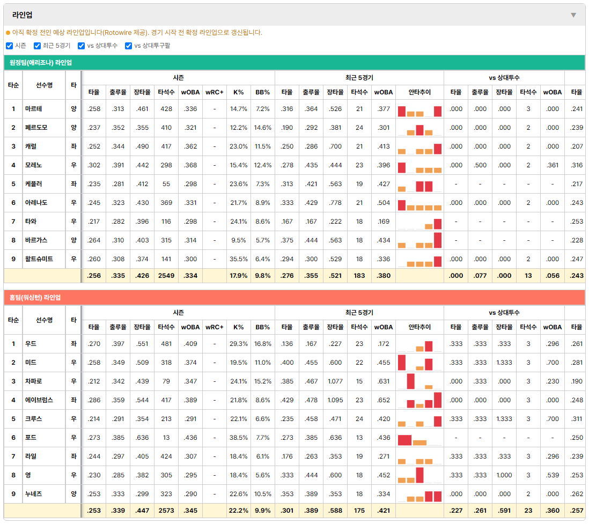Click wOBA column header under Arizona 시즌
Image resolution: width=589 pixels, height=524 pixels.
tap(190, 92)
